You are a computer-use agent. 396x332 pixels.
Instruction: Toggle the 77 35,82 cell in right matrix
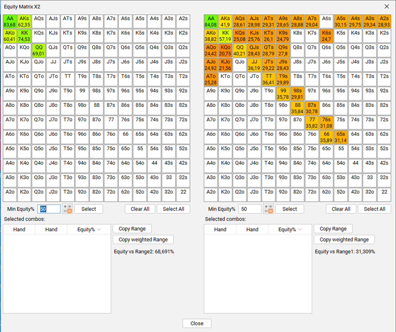312,122
